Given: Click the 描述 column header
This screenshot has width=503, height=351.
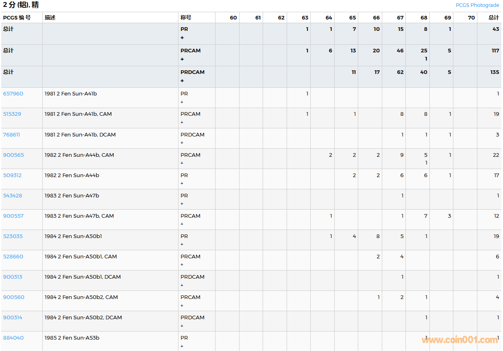Looking at the screenshot, I should pyautogui.click(x=50, y=18).
